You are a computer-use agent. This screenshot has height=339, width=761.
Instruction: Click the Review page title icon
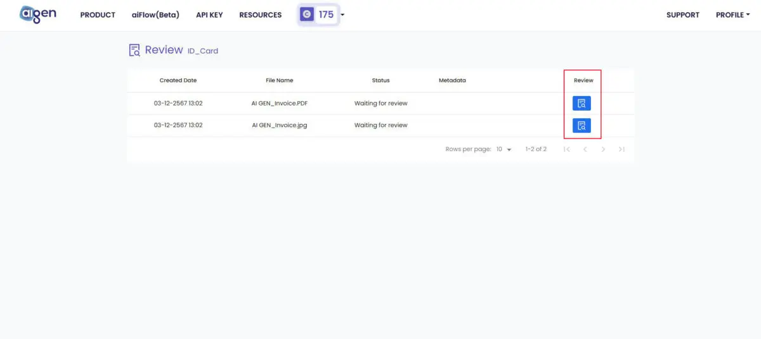point(134,51)
